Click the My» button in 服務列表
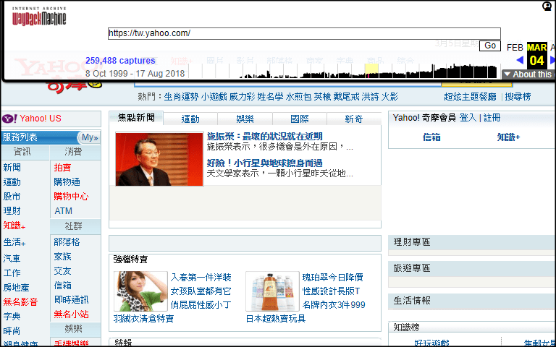 (x=90, y=137)
